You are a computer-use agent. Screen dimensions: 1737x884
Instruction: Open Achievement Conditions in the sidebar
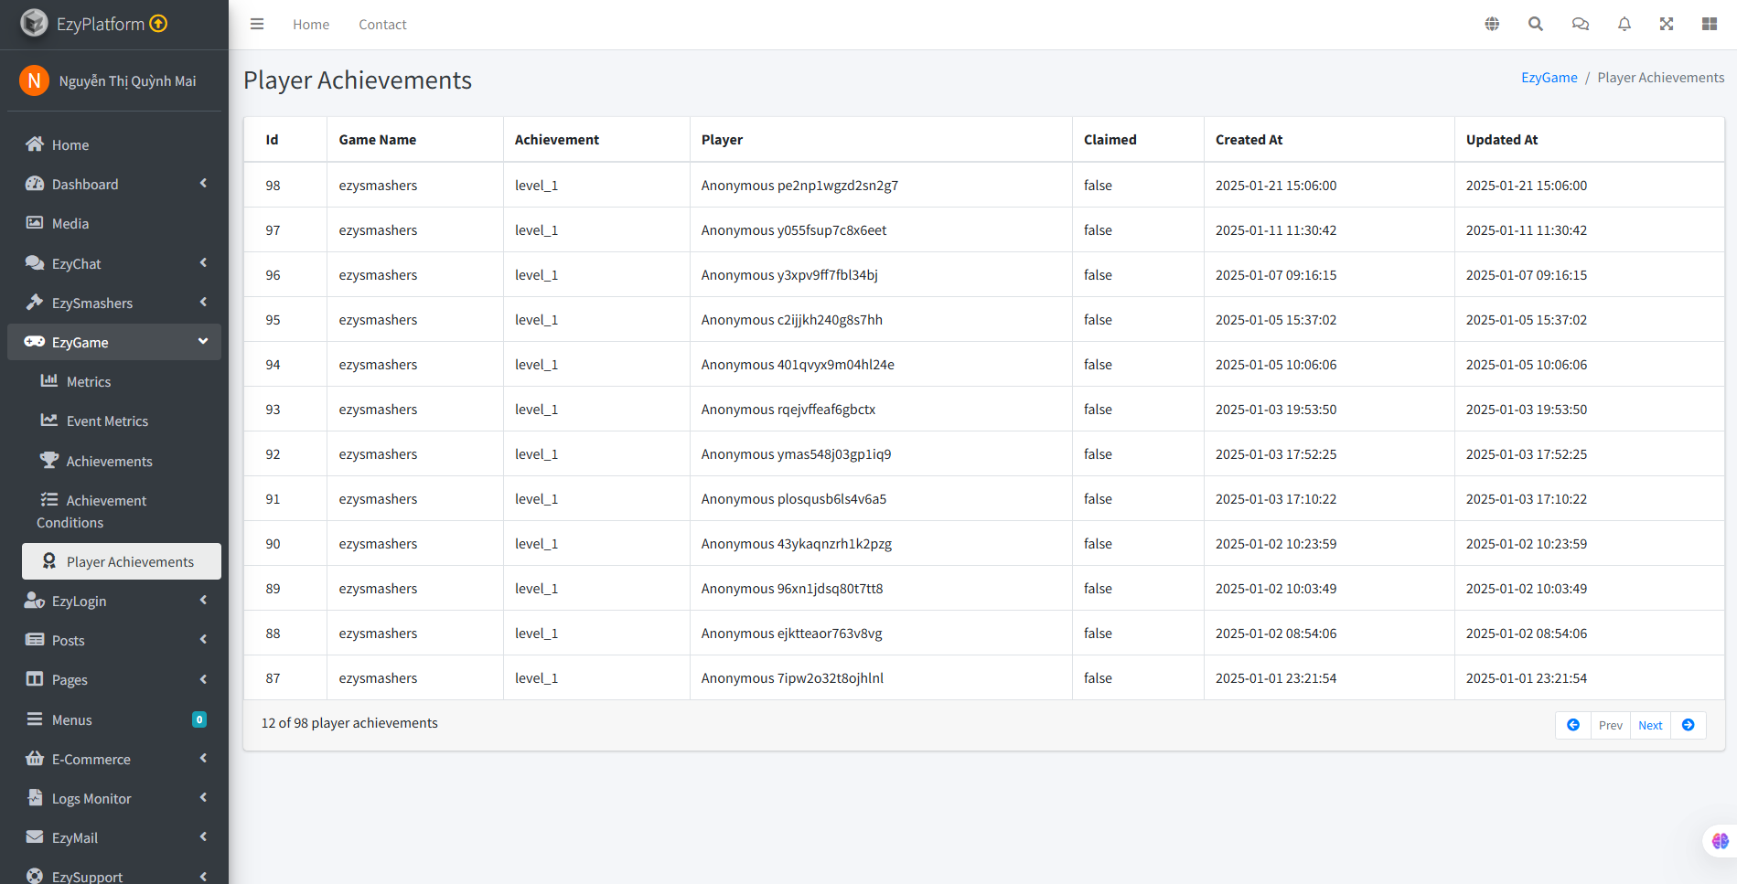tap(105, 511)
